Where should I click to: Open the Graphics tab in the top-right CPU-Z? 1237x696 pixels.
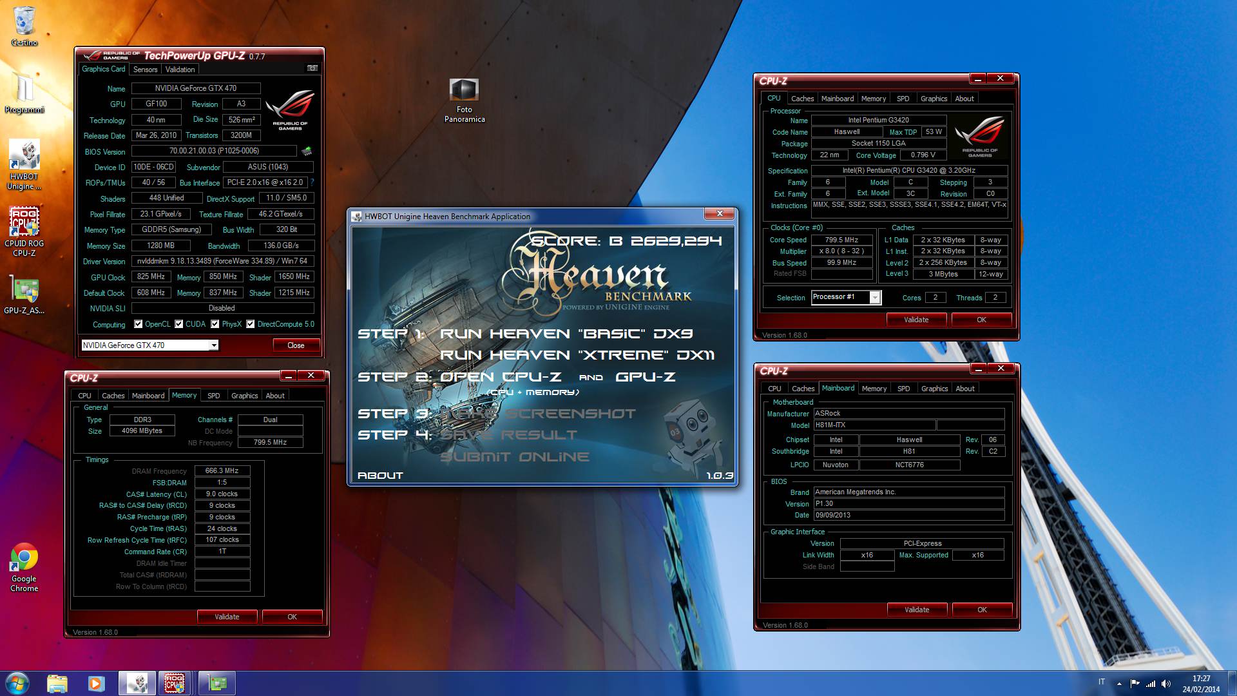pos(934,99)
